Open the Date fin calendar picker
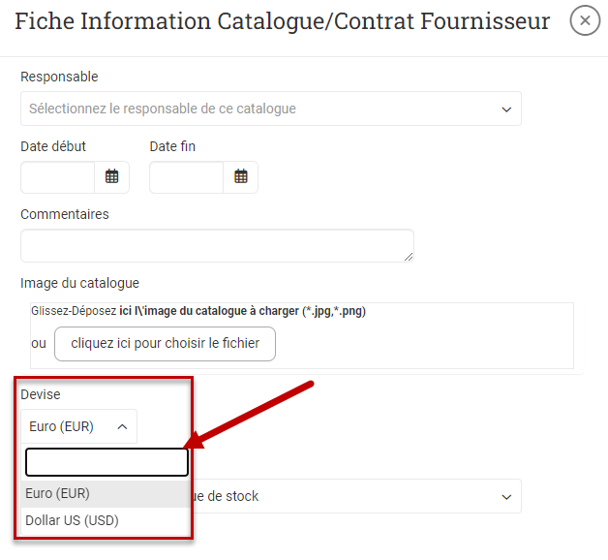Screen dimensions: 608x560 [x=241, y=177]
